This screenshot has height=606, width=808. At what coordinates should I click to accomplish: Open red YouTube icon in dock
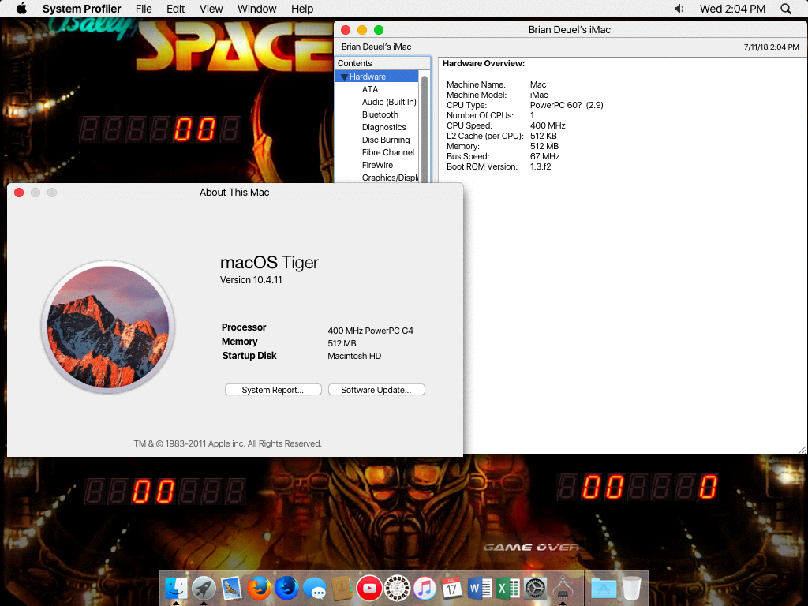[369, 588]
